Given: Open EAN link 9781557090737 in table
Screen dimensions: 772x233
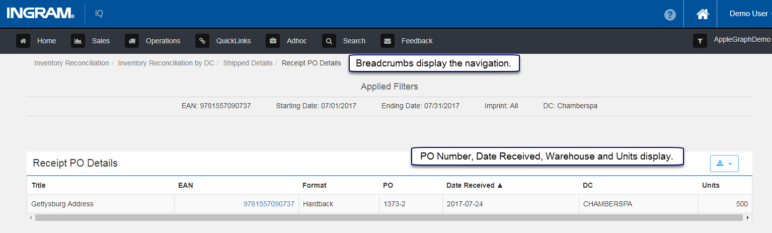Looking at the screenshot, I should click(269, 204).
